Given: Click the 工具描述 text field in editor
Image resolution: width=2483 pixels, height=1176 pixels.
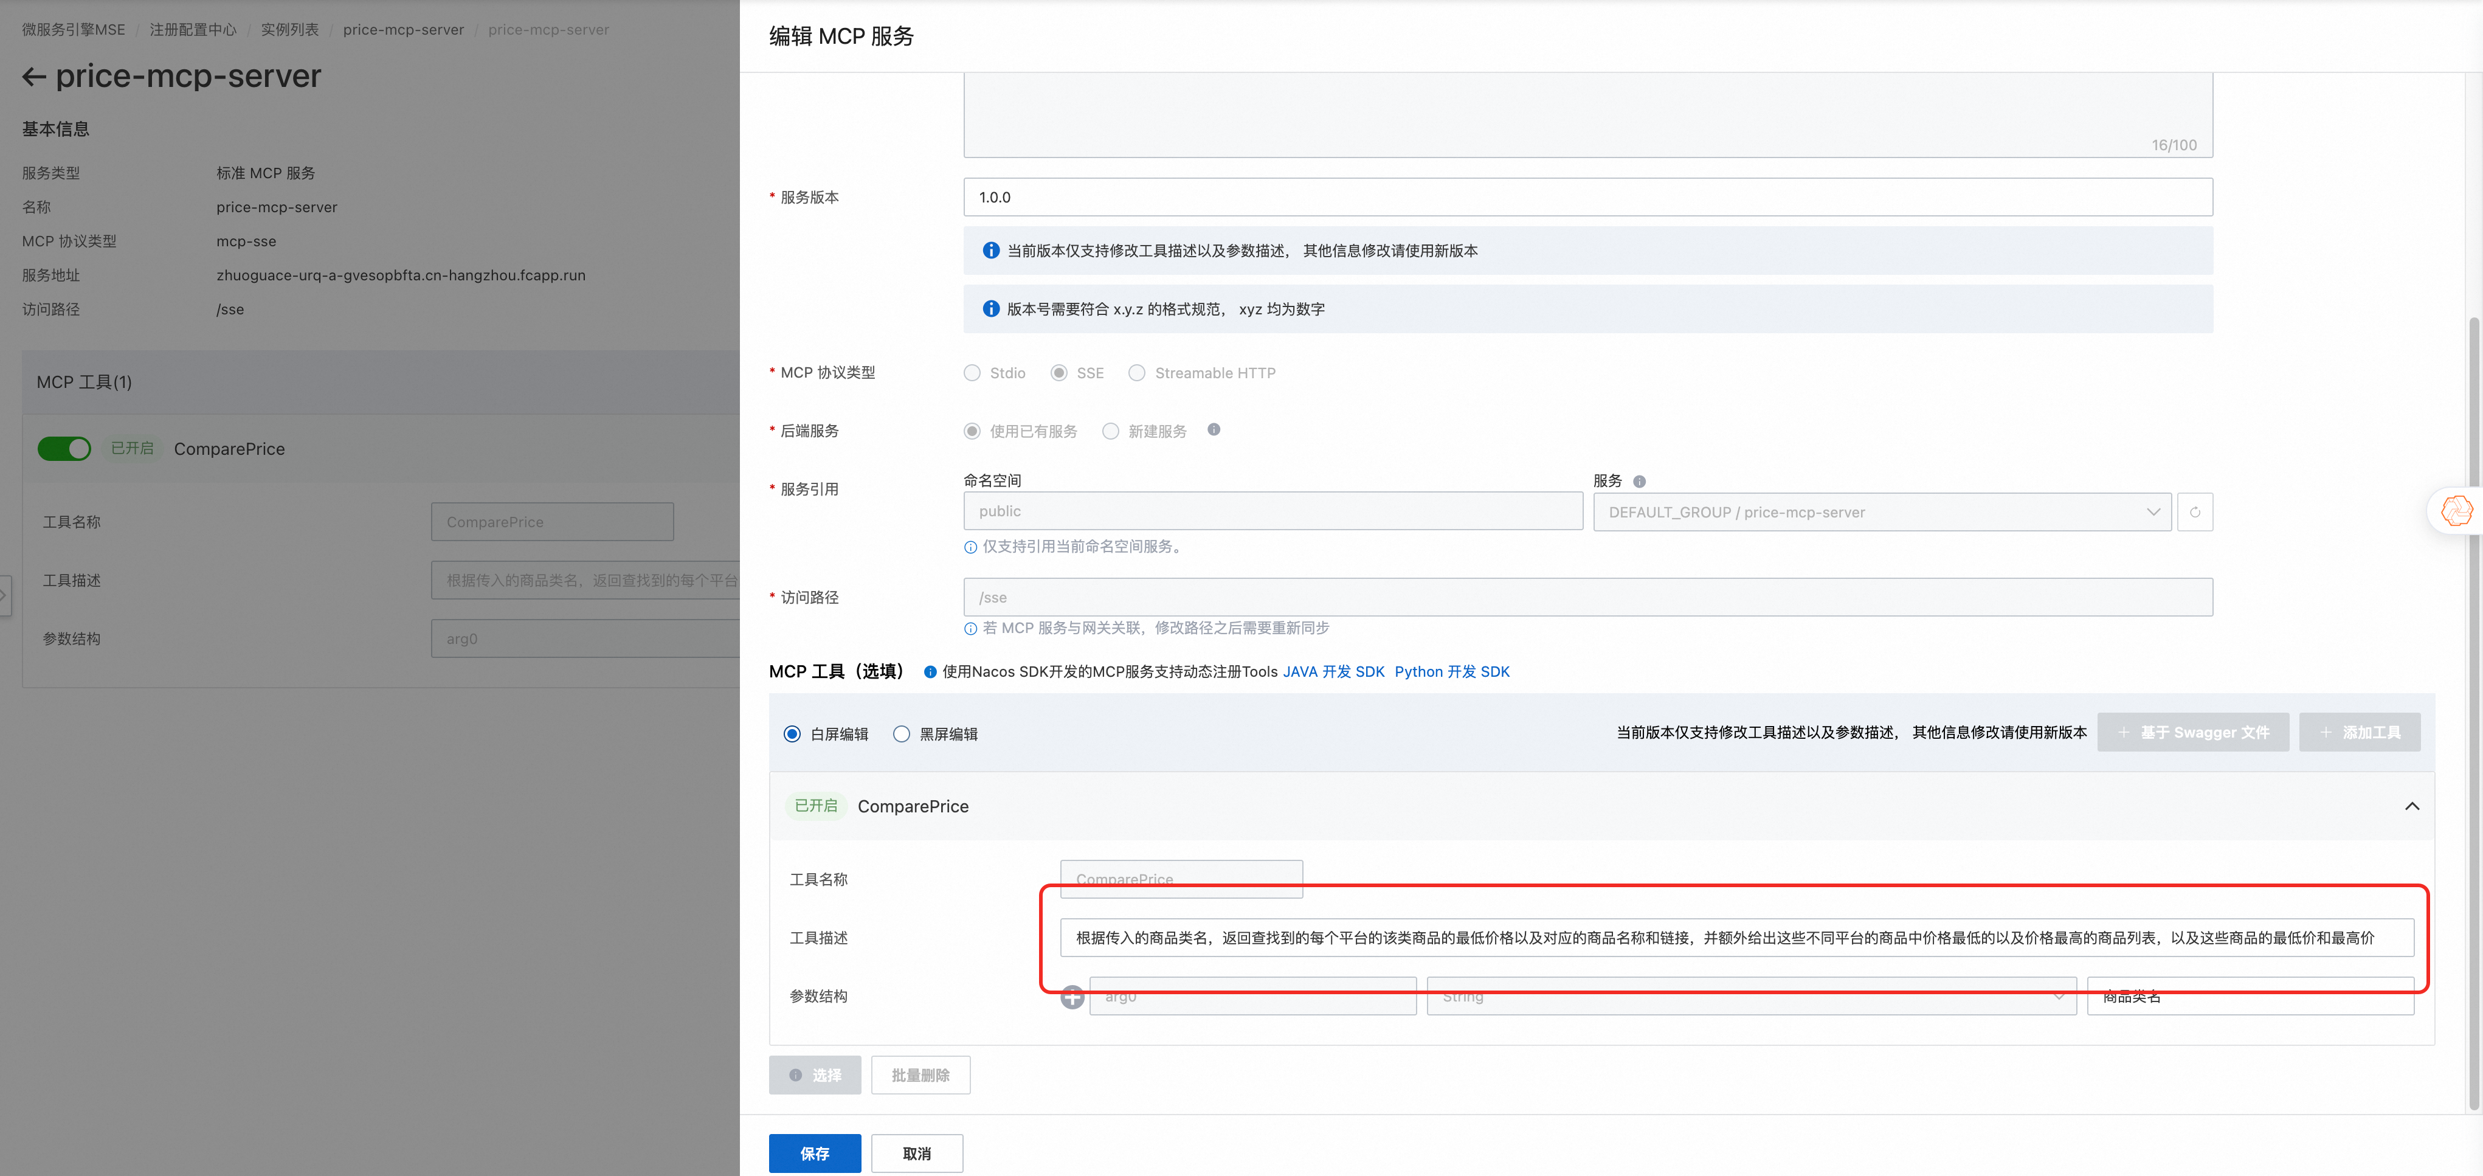Looking at the screenshot, I should coord(1737,938).
